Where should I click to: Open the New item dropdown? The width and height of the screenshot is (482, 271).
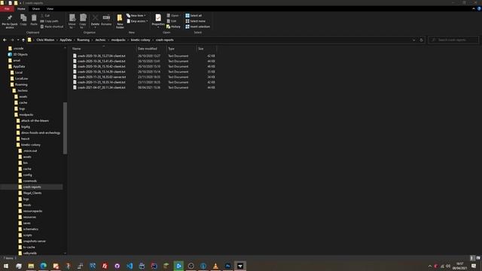[136, 15]
